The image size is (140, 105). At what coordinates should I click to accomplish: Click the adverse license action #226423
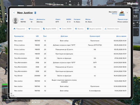coord(64,81)
